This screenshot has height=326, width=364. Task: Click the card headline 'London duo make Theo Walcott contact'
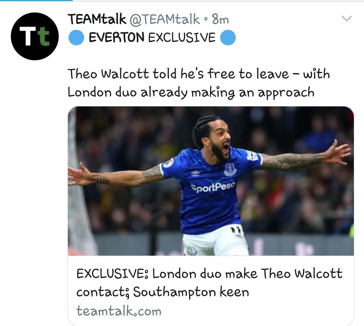tap(209, 283)
